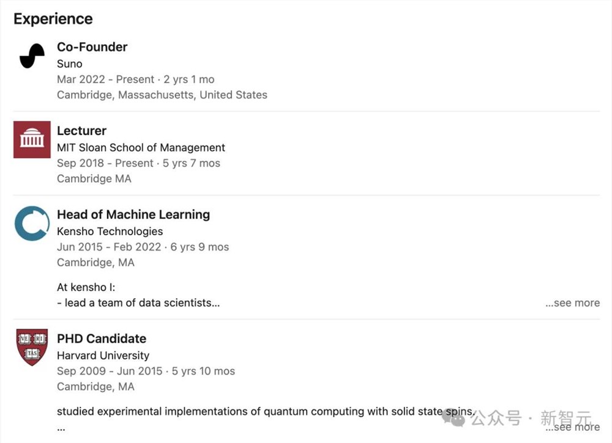Click the Mar 2022 - Present date line
Viewport: 612px width, 443px height.
[135, 79]
